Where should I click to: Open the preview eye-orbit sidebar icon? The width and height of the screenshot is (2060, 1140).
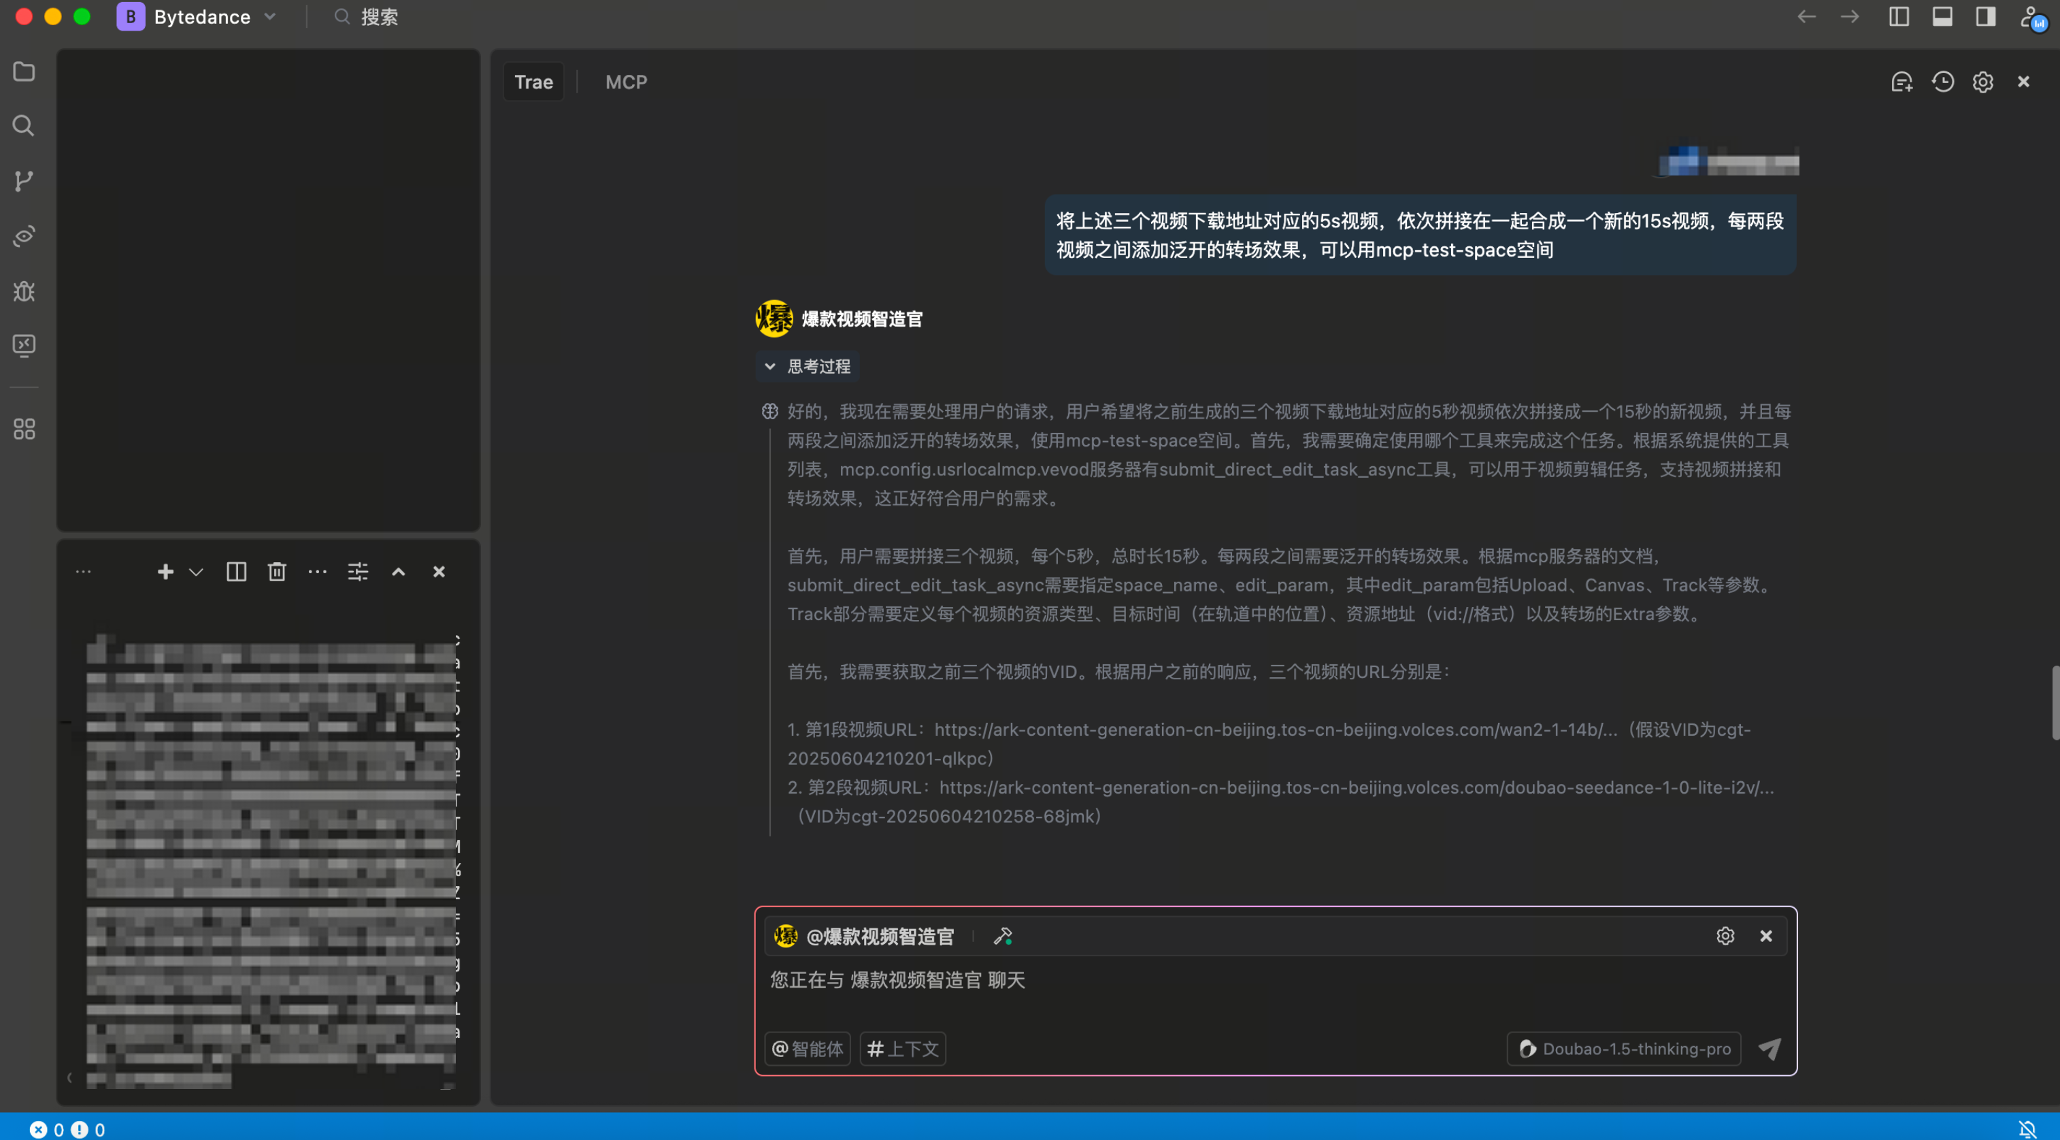pos(24,236)
